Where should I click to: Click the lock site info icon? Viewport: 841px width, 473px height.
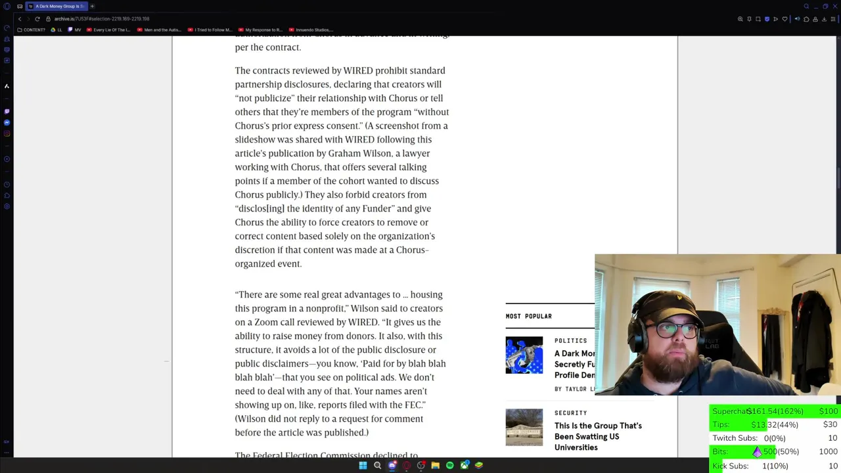[x=48, y=19]
